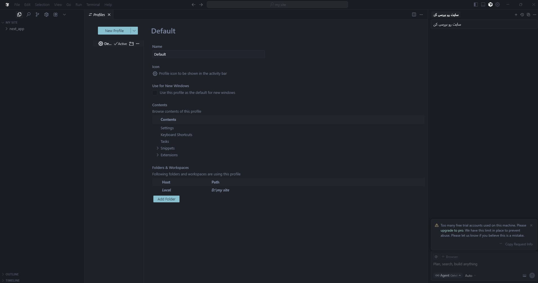The height and width of the screenshot is (283, 538).
Task: Open the Source Control view icon
Action: click(x=37, y=15)
